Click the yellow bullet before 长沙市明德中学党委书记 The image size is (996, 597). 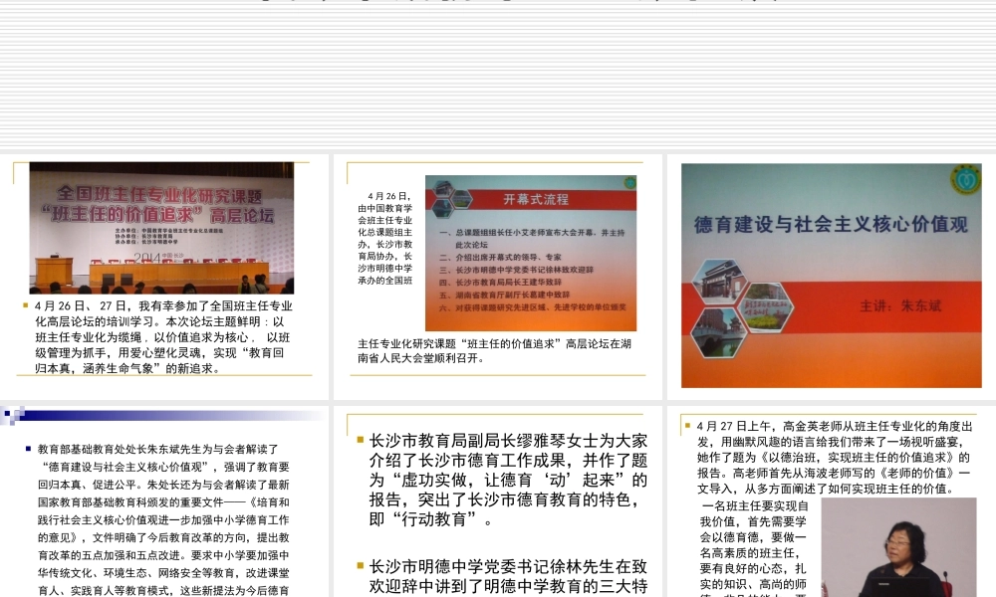pyautogui.click(x=361, y=566)
